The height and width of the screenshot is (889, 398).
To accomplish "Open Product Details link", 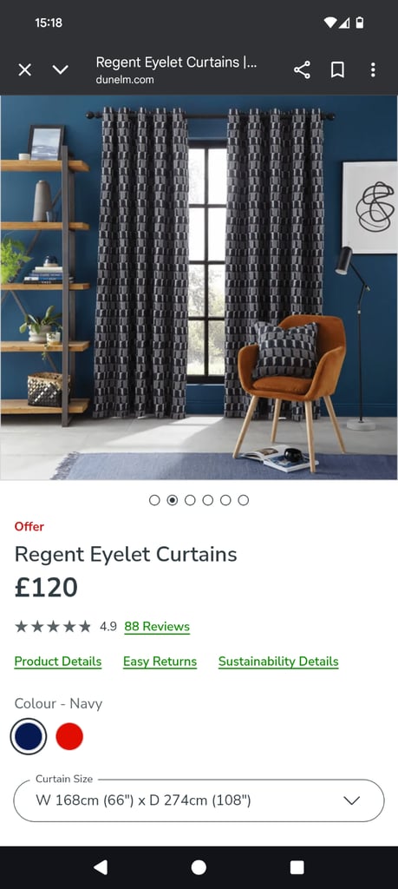I will point(58,662).
